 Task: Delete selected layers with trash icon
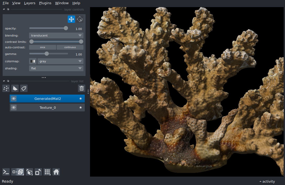click(x=81, y=88)
